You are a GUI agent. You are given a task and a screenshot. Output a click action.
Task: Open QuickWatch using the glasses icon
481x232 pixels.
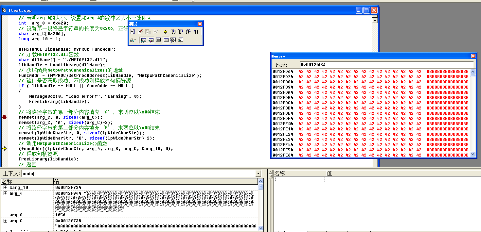133,40
